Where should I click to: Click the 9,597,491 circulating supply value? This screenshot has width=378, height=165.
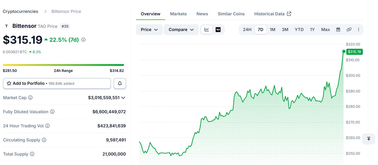pos(116,140)
